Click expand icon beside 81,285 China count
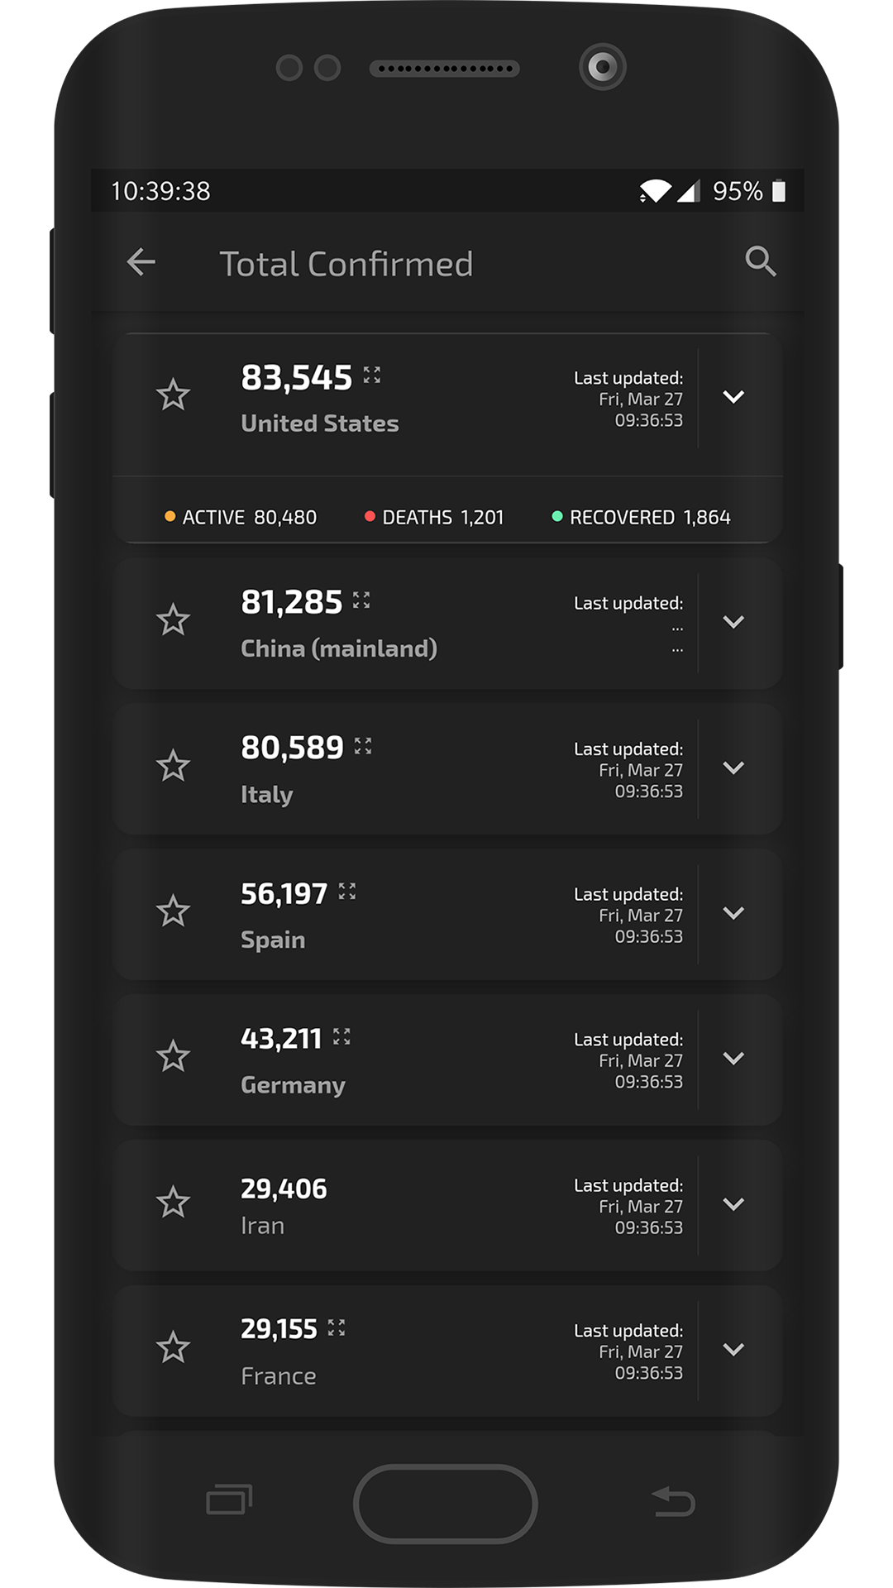Screen dimensions: 893x1588 click(361, 600)
